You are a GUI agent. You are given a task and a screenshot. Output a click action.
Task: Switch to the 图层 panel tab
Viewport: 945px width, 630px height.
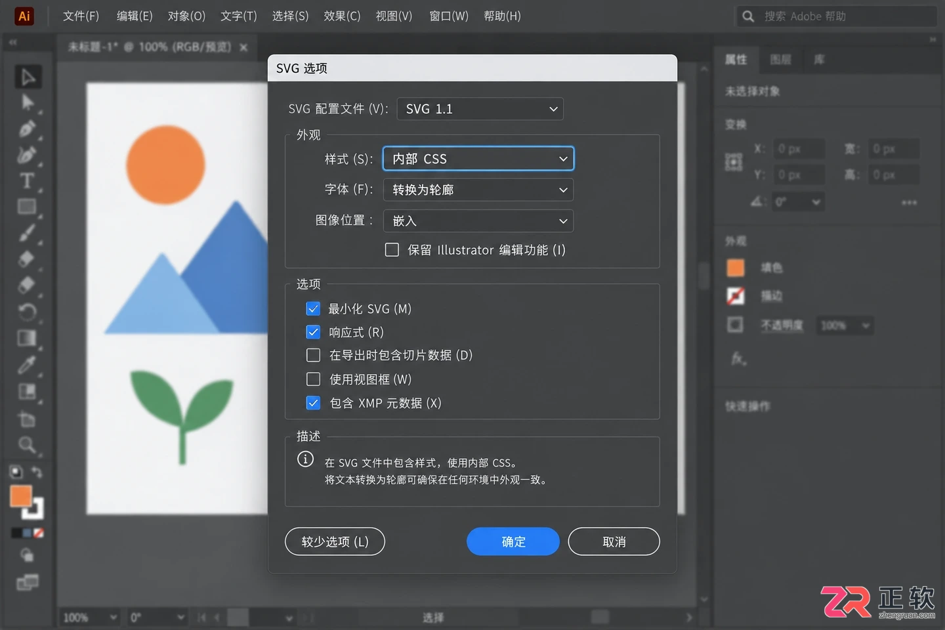point(780,60)
